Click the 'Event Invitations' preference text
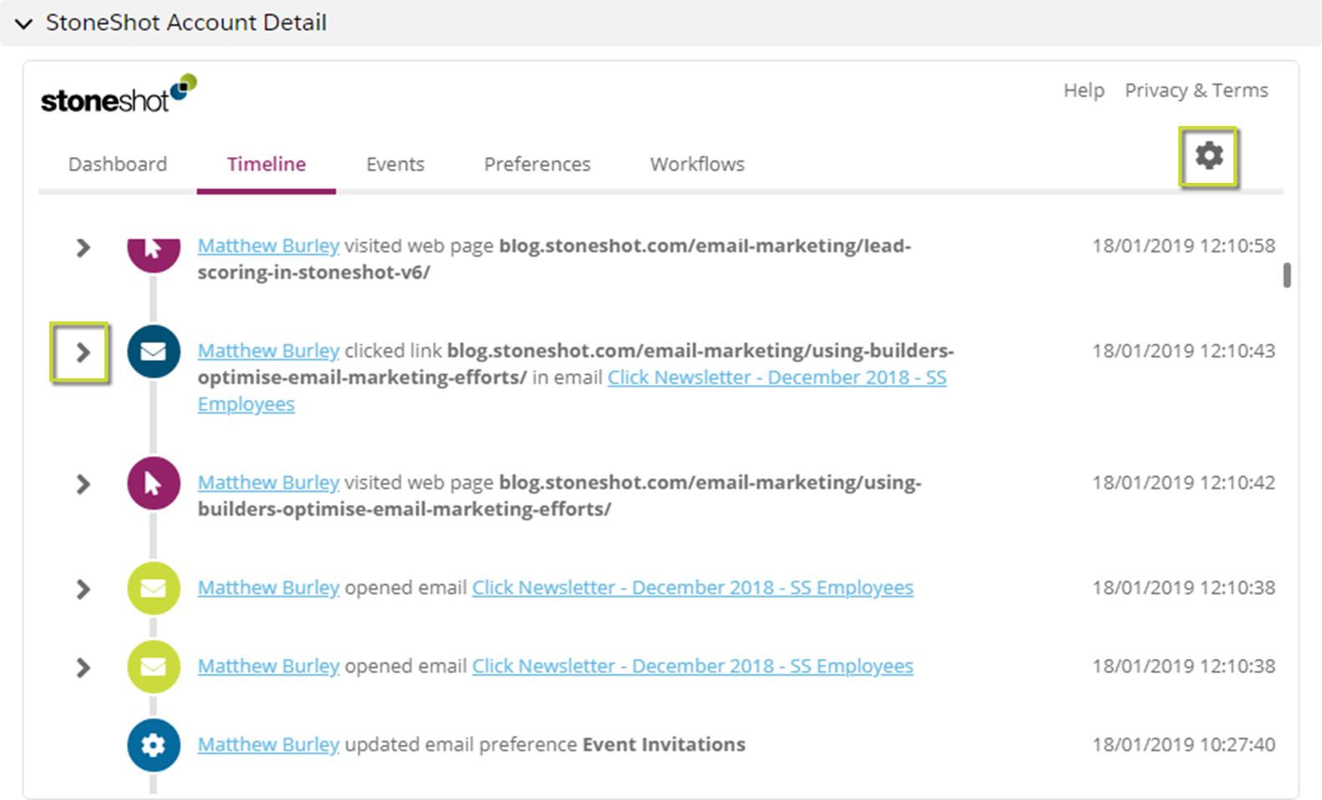1322x800 pixels. coord(664,745)
